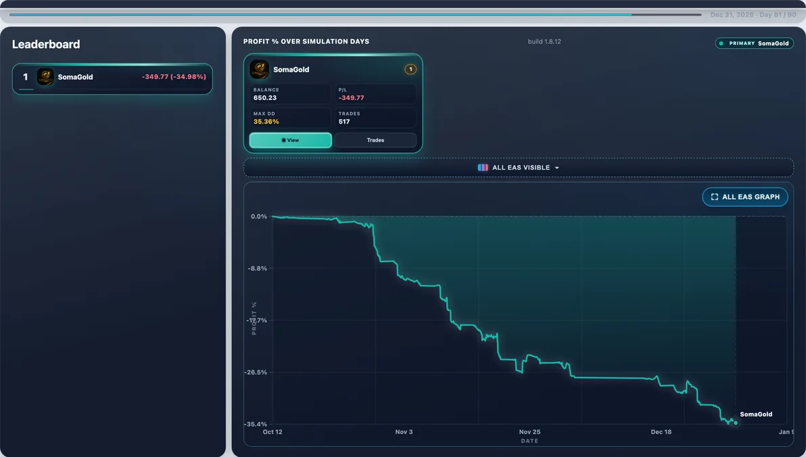Click the Dec 18 date axis label
Viewport: 806px width, 457px height.
pos(661,432)
